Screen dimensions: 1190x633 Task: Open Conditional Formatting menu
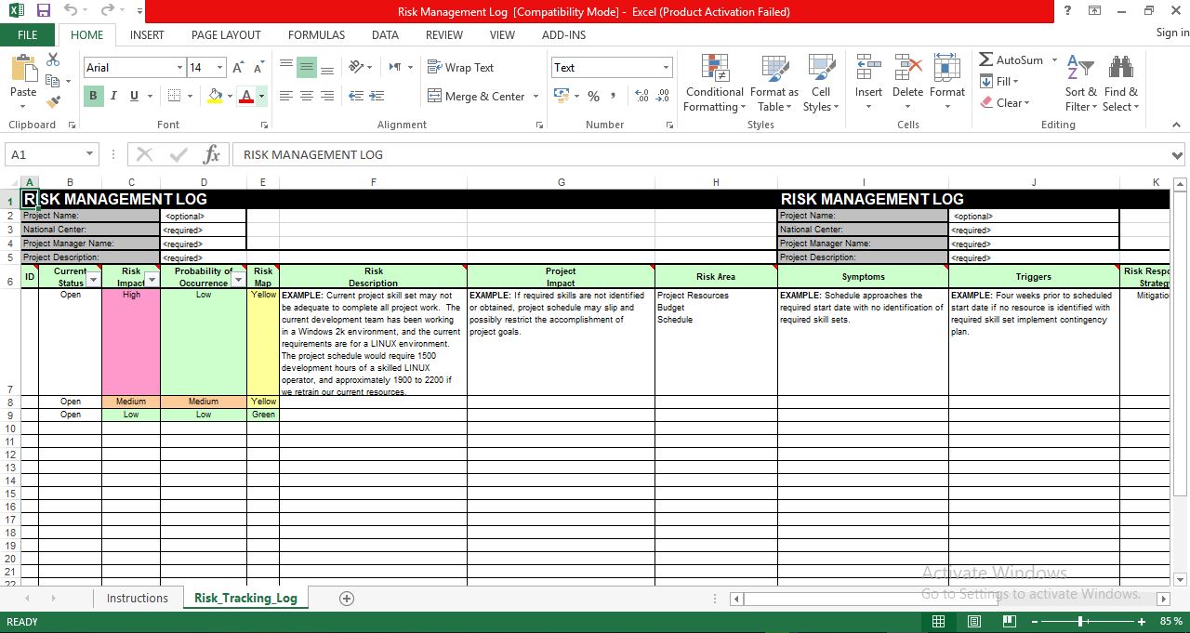pos(714,84)
